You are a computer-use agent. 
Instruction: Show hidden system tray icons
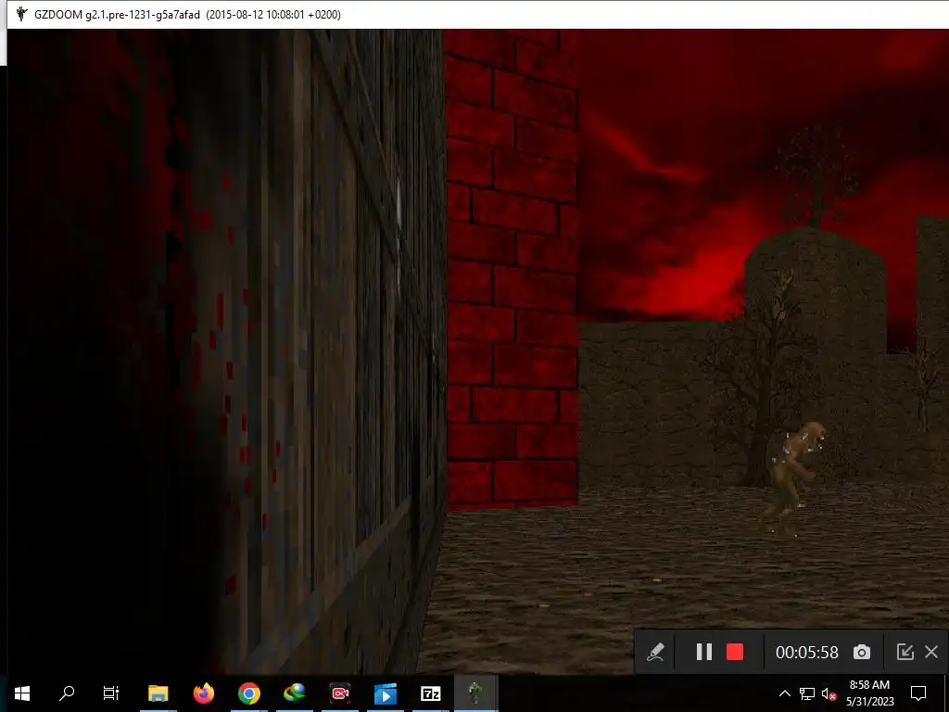click(784, 693)
